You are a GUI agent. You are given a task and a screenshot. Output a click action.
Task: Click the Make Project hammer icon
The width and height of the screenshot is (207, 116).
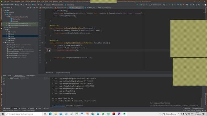[137, 5]
